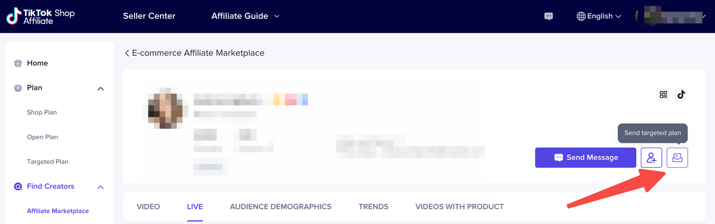Open the chat messages icon in header
This screenshot has width=715, height=224.
point(549,16)
